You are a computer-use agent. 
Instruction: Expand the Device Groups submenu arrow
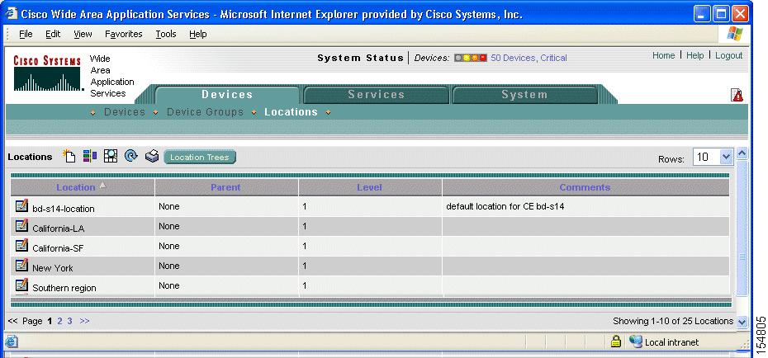156,112
